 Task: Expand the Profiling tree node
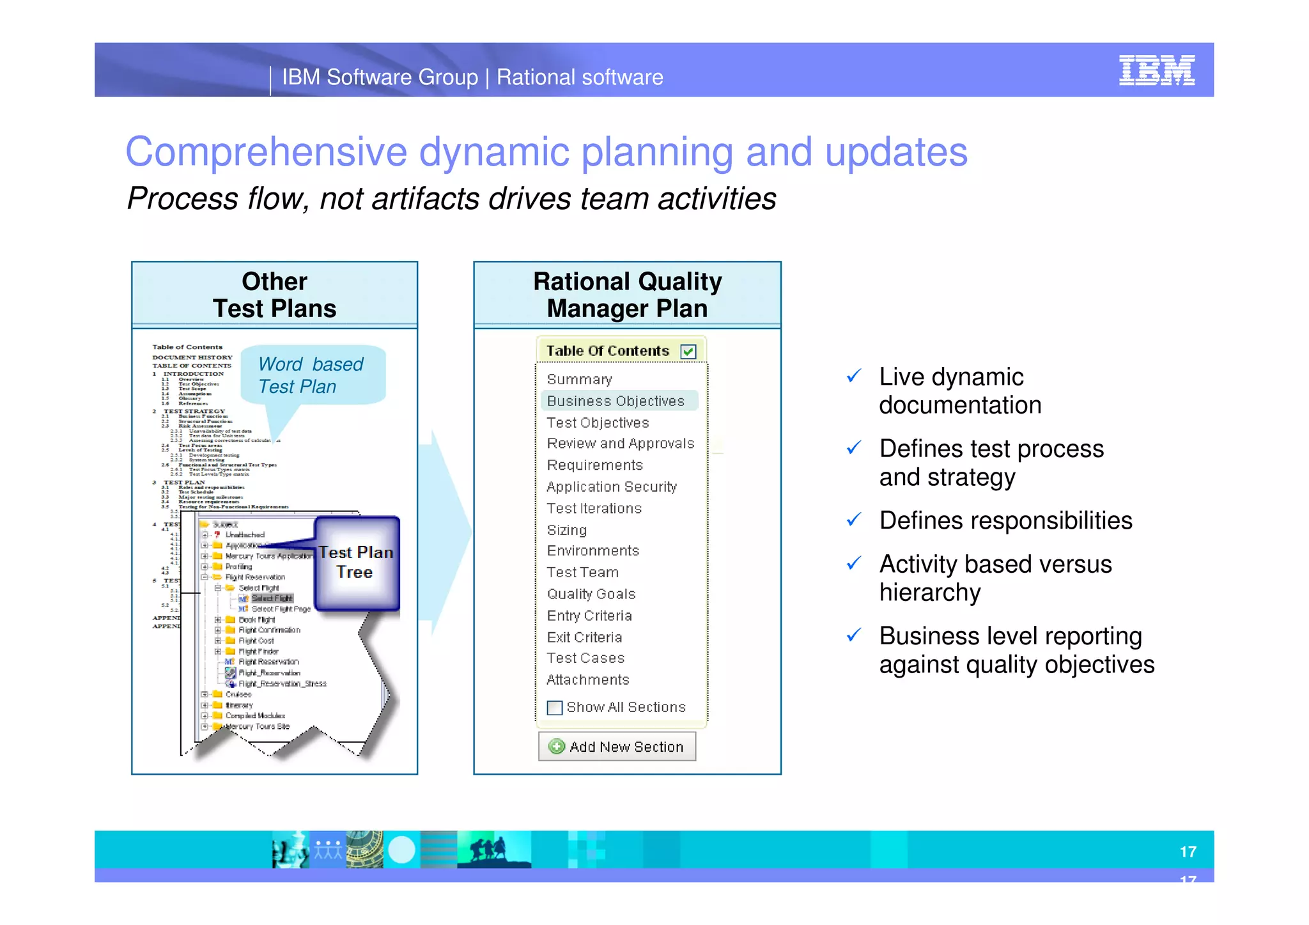[x=205, y=566]
